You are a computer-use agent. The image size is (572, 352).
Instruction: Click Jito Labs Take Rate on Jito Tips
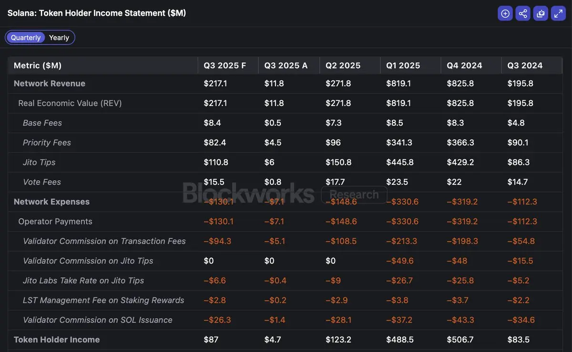coord(83,281)
